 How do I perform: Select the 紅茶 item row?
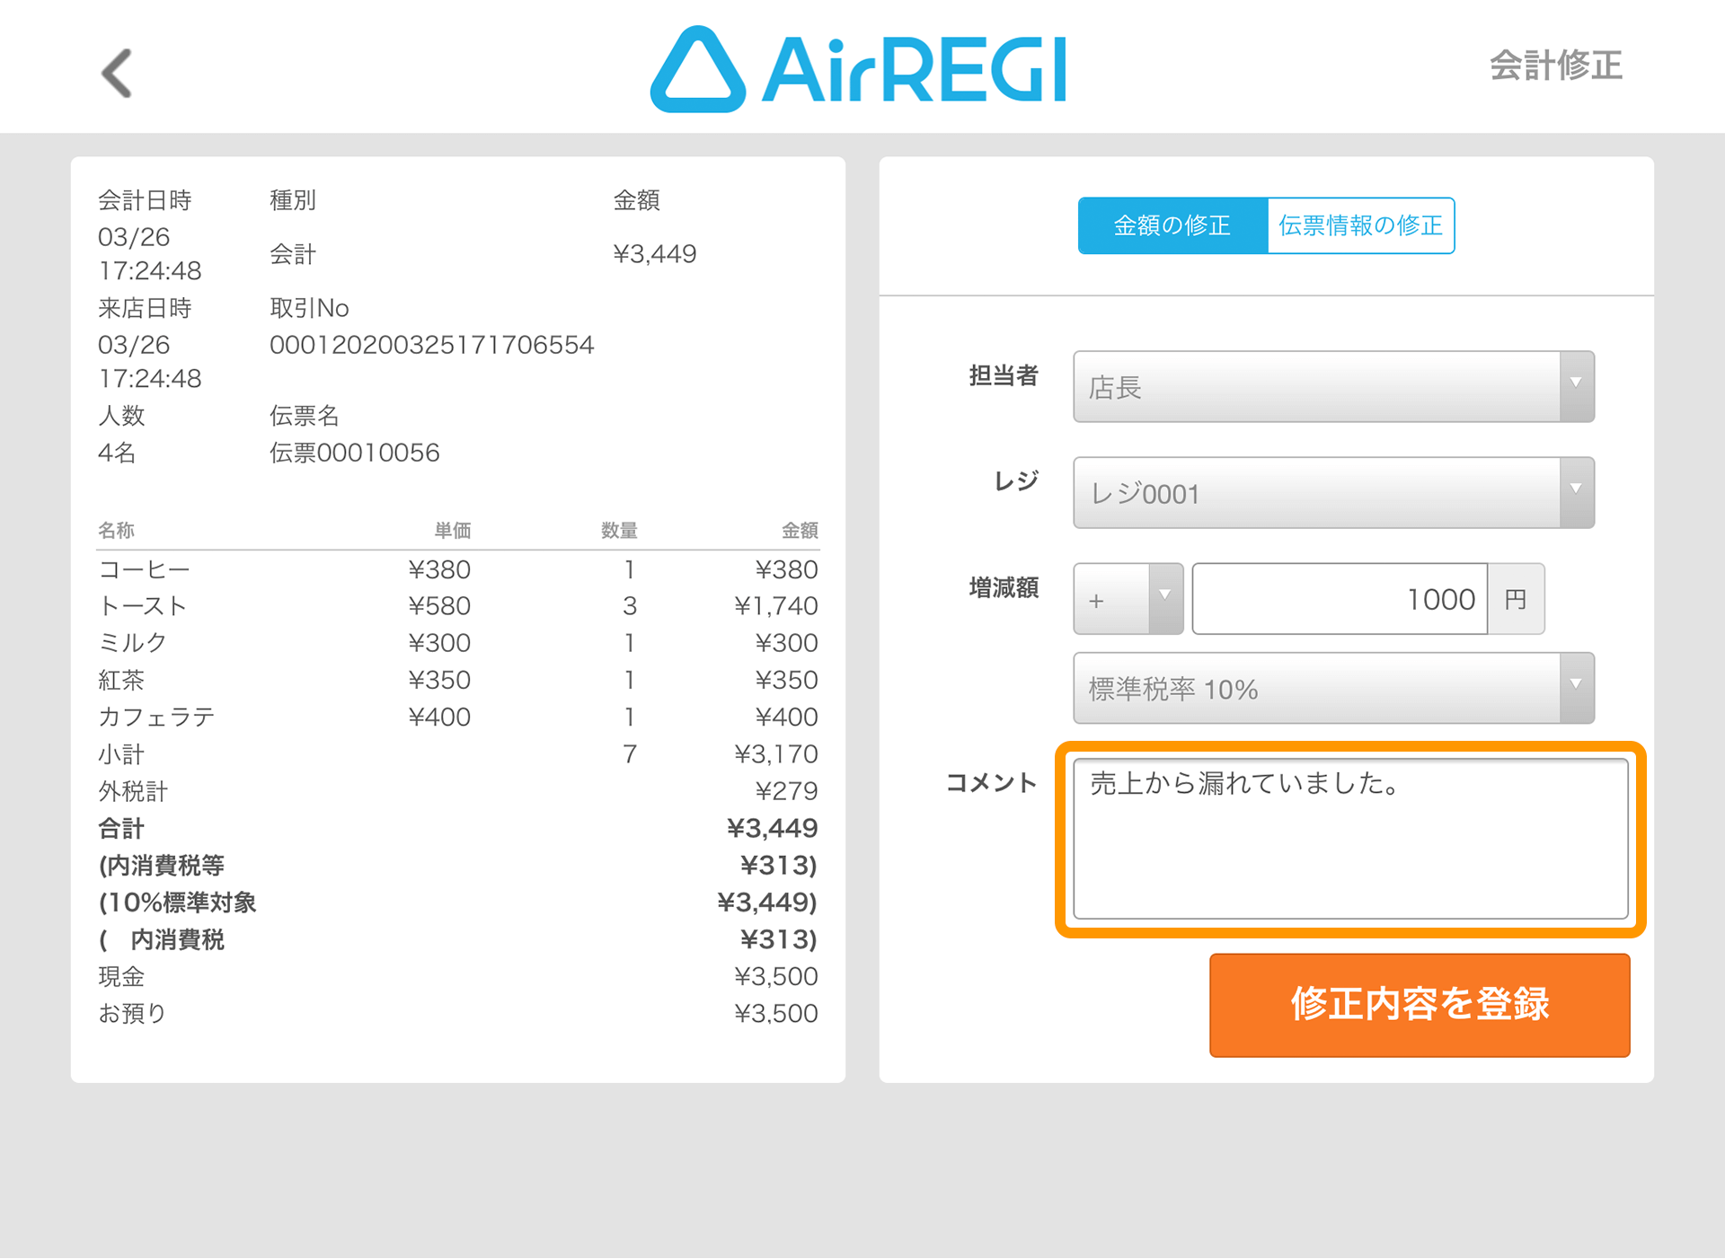point(458,680)
